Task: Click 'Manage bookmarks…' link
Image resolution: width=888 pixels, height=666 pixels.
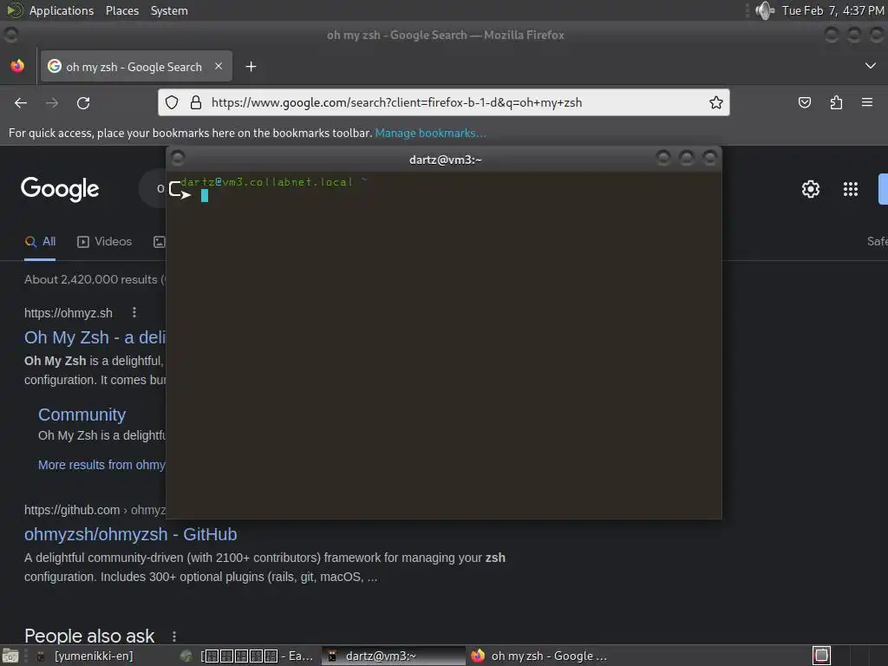Action: coord(430,133)
